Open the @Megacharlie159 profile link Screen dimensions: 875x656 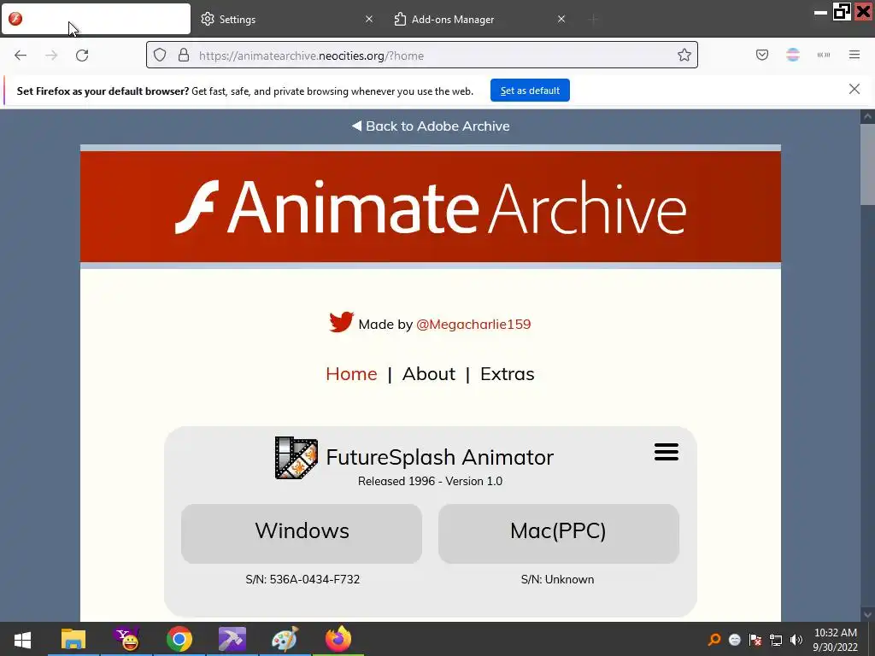pos(473,324)
